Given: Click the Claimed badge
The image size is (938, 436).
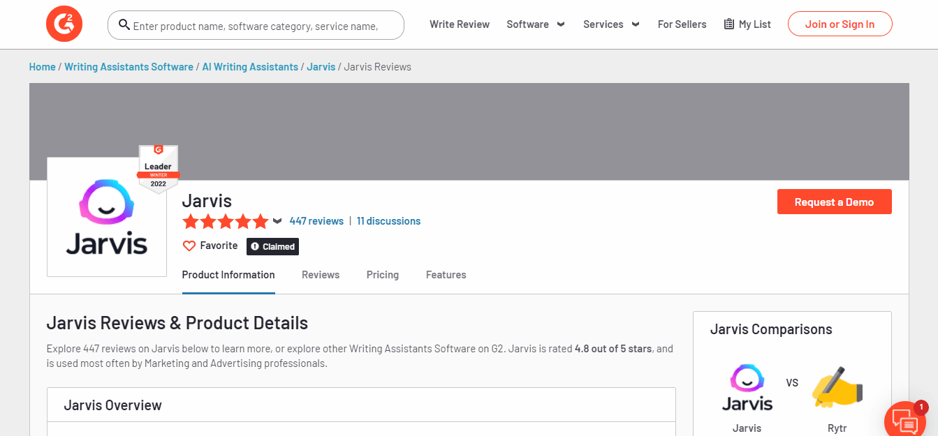Looking at the screenshot, I should (272, 246).
